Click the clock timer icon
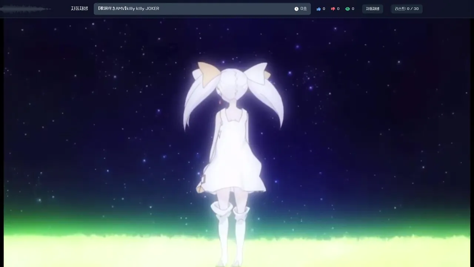This screenshot has width=474, height=267. (x=296, y=9)
